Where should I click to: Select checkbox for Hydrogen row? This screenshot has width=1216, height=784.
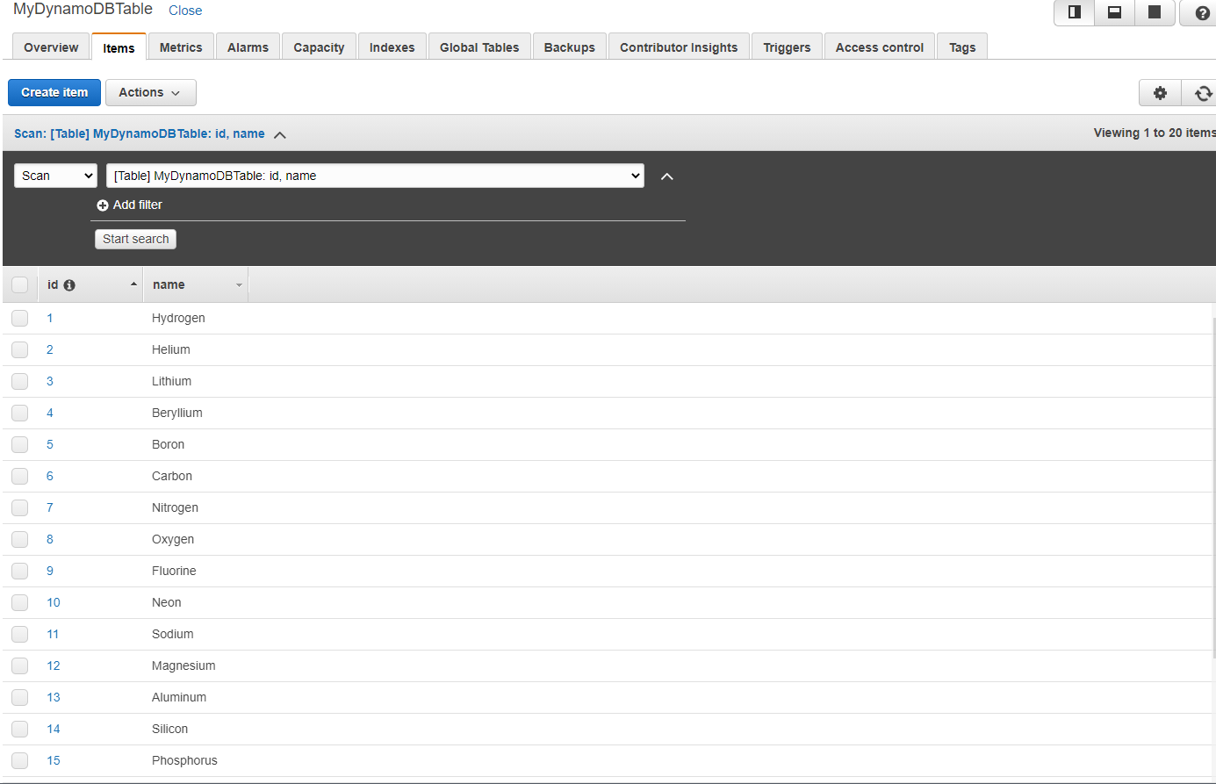point(19,318)
